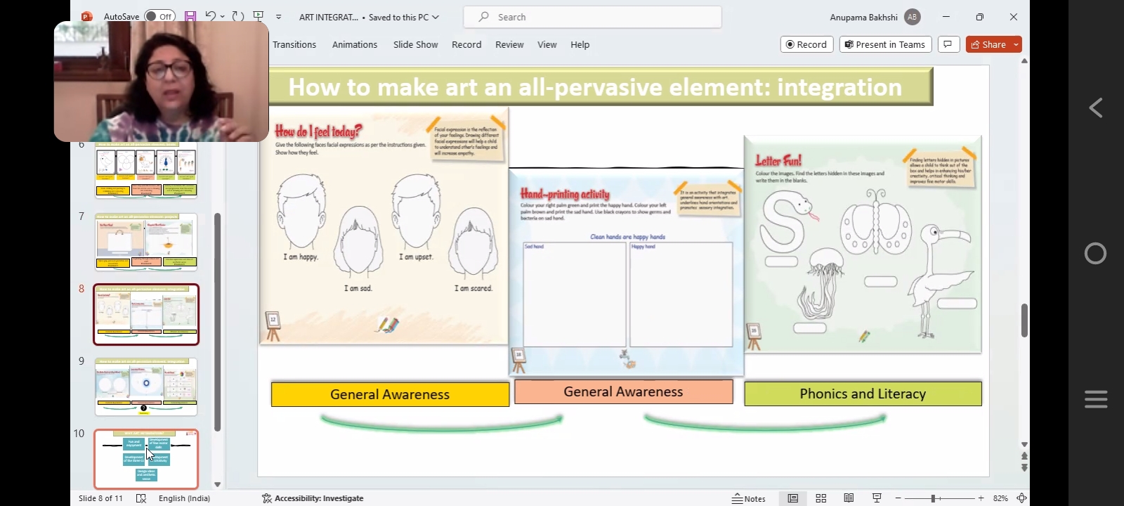Click Present in Teams button
1124x506 pixels.
pos(885,44)
